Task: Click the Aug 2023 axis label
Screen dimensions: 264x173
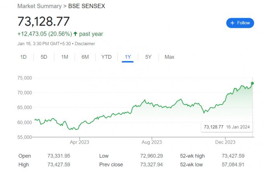Action: [152, 142]
